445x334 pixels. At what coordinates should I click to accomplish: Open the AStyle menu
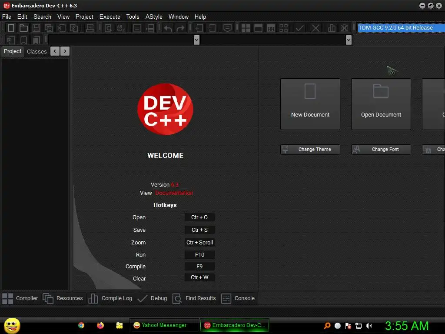tap(154, 17)
